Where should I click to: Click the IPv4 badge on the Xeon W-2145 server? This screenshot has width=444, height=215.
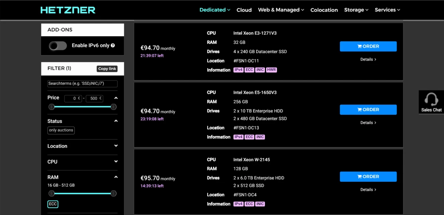tap(239, 204)
